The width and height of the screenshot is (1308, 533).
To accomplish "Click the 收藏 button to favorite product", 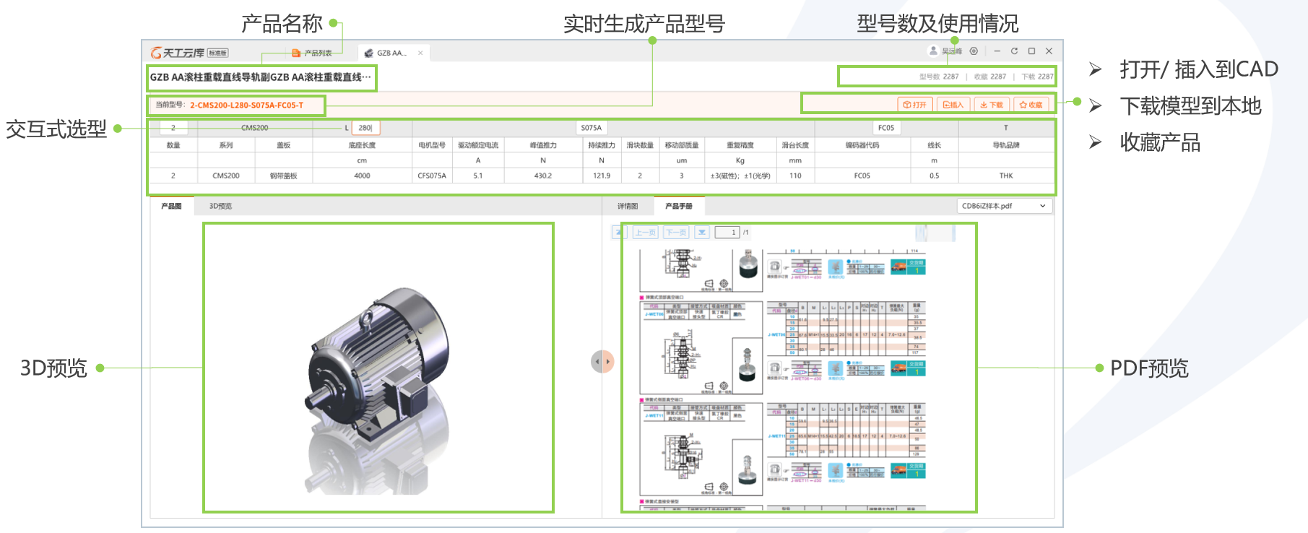I will point(1031,105).
